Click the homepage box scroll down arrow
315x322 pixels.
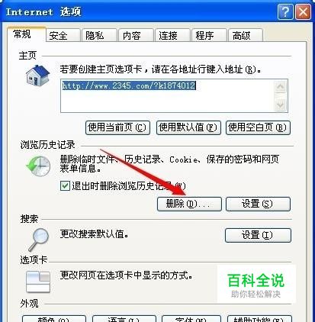click(x=281, y=105)
